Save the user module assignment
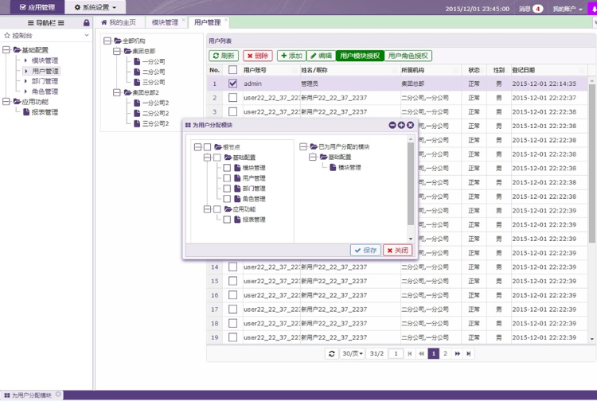This screenshot has height=401, width=597. (365, 250)
